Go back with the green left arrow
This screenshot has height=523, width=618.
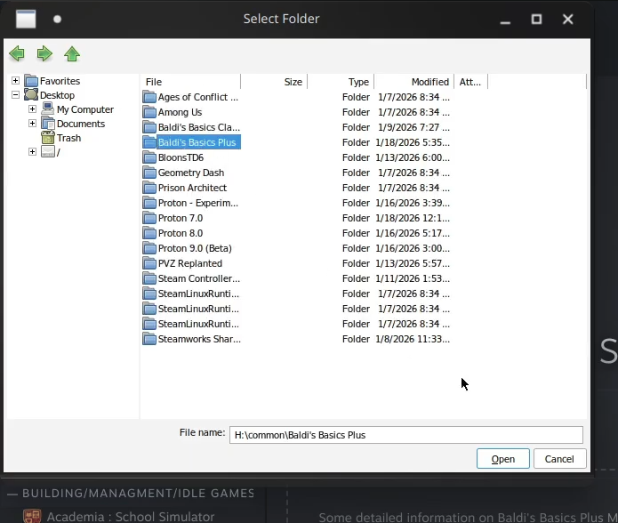pos(17,53)
